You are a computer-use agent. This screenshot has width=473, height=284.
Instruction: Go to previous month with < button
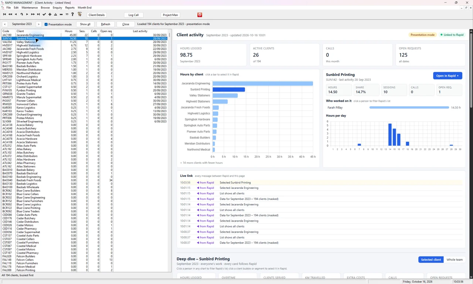coord(5,24)
